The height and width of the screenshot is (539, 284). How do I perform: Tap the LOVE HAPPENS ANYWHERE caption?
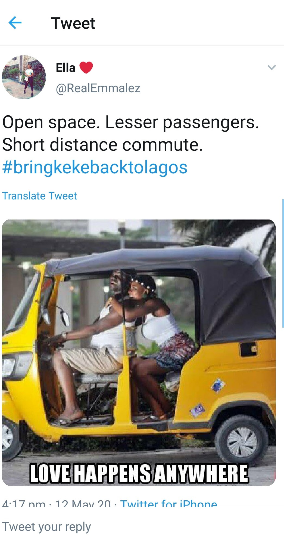click(x=139, y=473)
